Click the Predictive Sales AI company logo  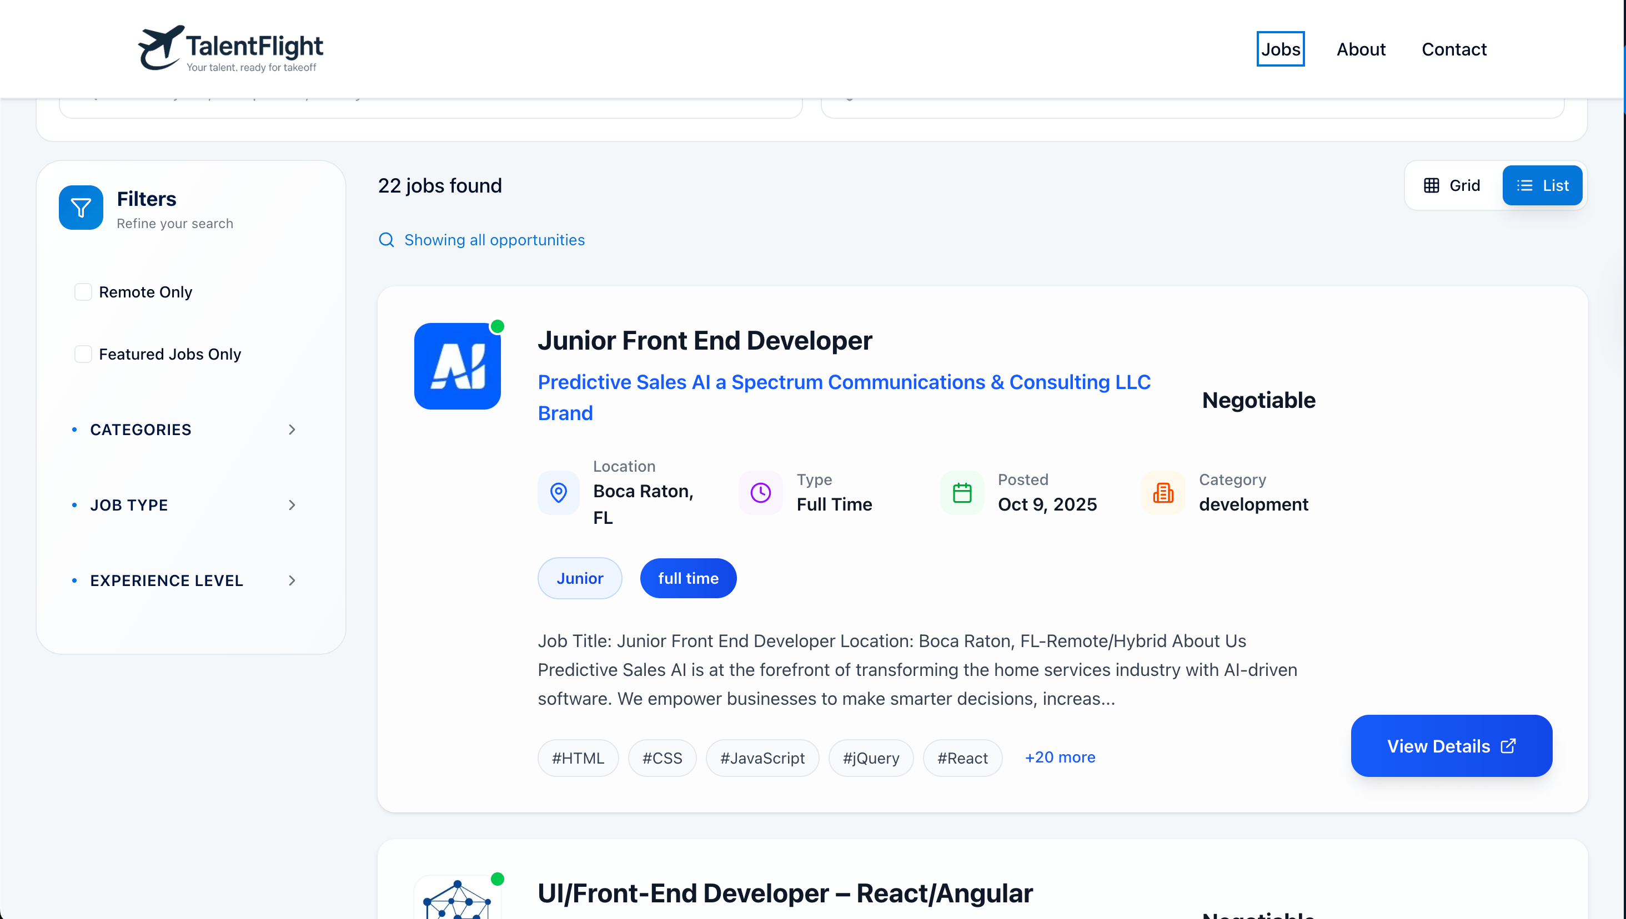(x=457, y=366)
